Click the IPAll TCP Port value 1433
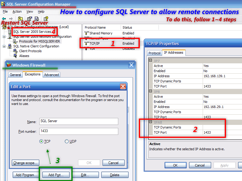Image resolution: width=242 pixels, height=181 pixels. (207, 132)
